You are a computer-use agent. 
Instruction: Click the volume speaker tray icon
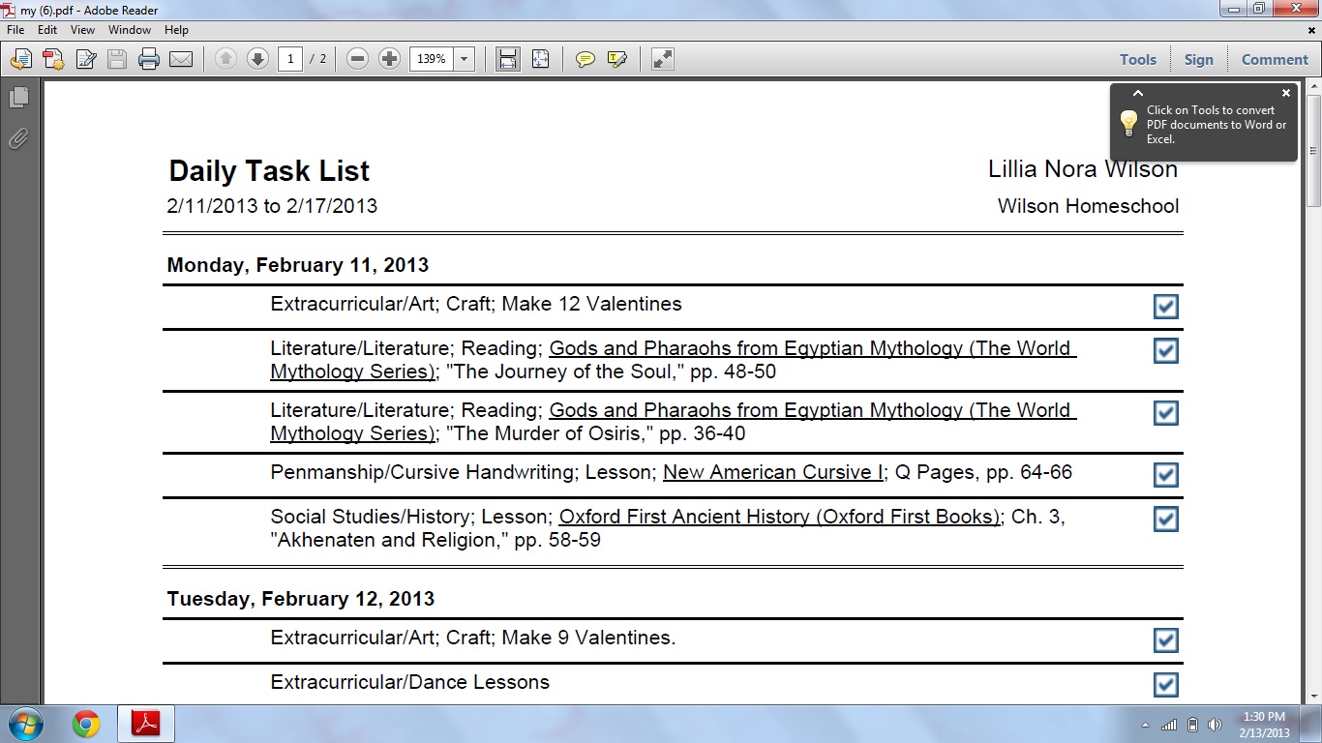tap(1215, 725)
